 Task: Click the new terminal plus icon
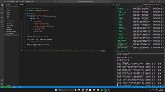pos(153,5)
